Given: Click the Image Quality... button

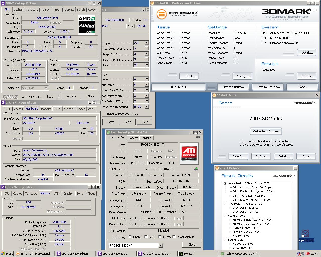Looking at the screenshot, I should [234, 87].
